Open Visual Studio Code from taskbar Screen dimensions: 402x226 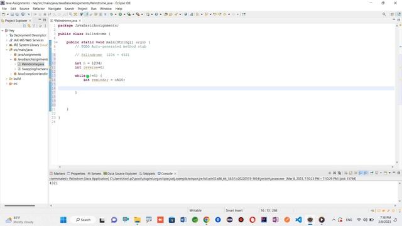[x=298, y=220]
